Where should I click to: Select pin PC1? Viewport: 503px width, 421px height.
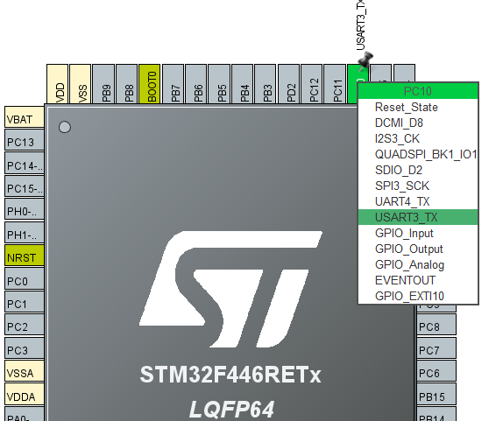point(25,301)
